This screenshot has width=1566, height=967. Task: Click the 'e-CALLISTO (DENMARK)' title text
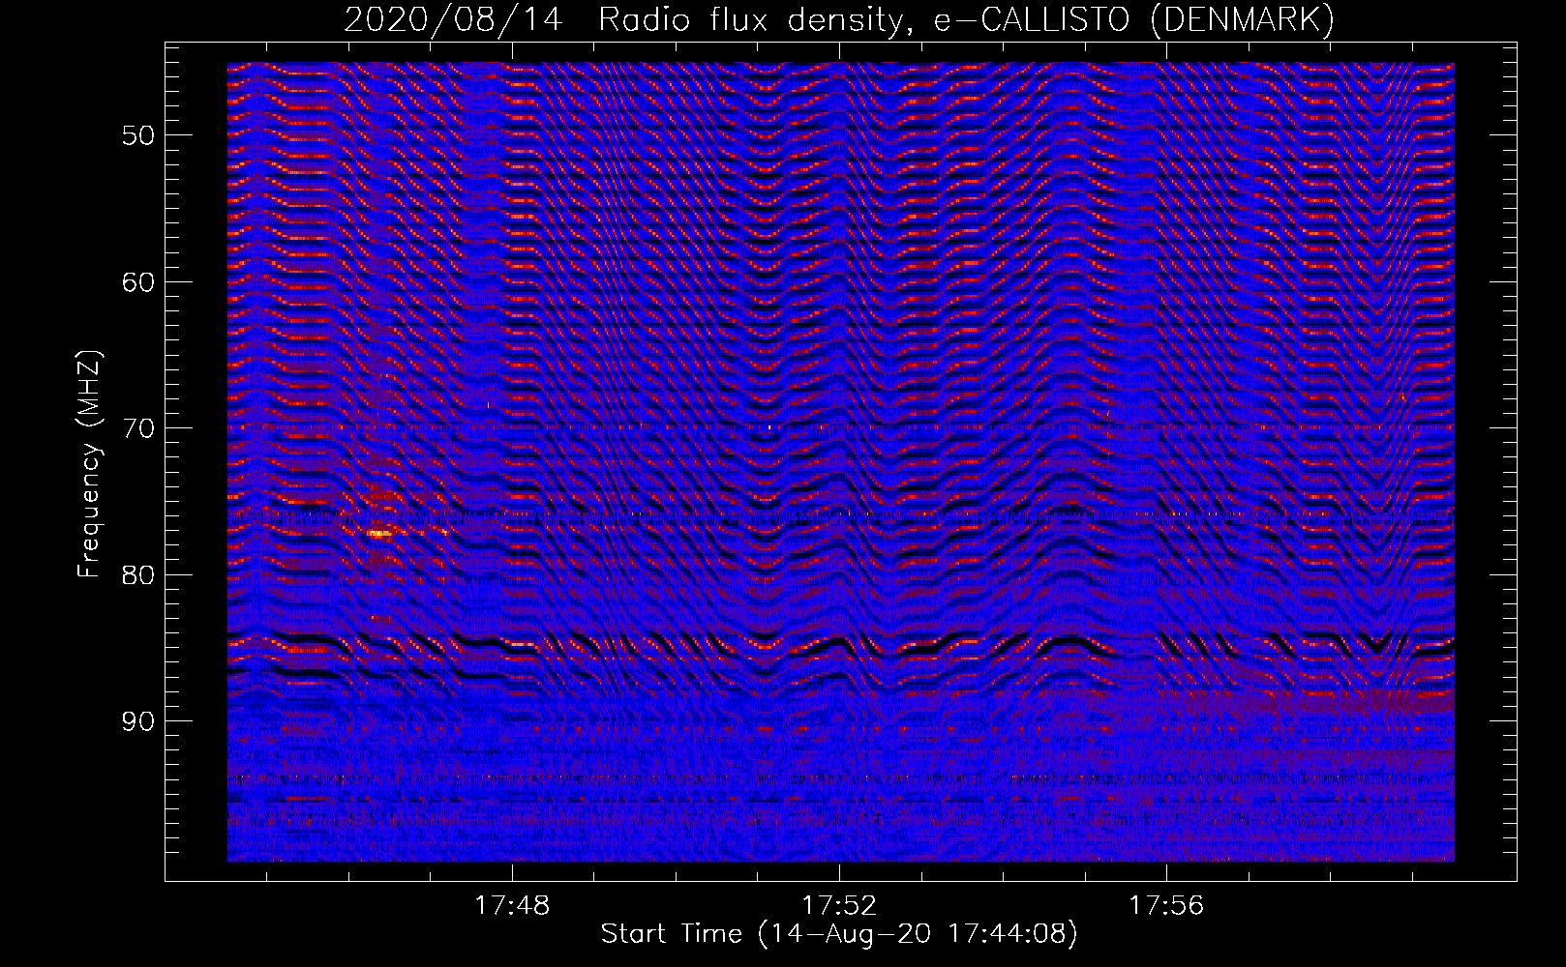[x=1134, y=19]
